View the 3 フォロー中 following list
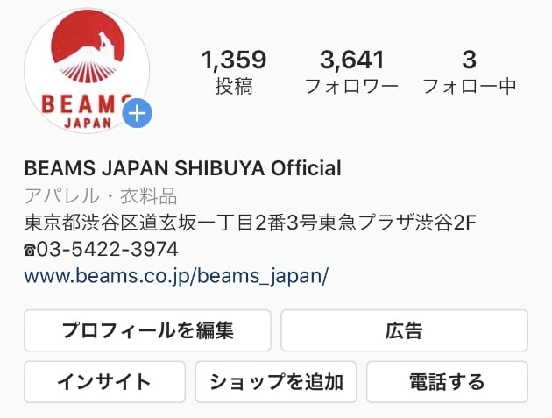 coord(470,72)
